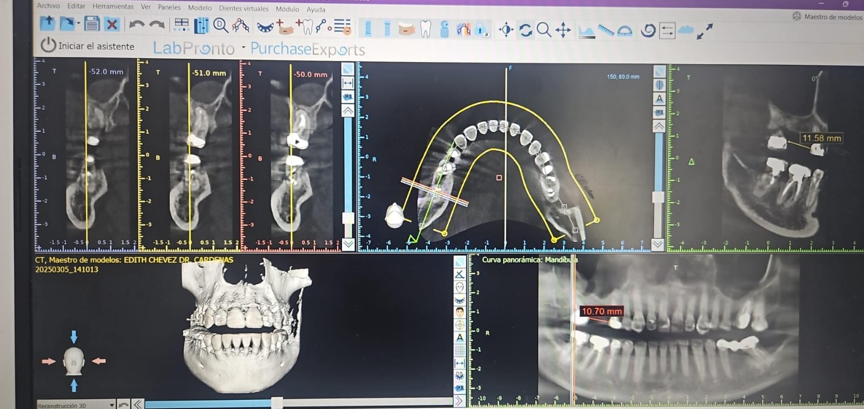Click the add jaw model icon

(285, 26)
